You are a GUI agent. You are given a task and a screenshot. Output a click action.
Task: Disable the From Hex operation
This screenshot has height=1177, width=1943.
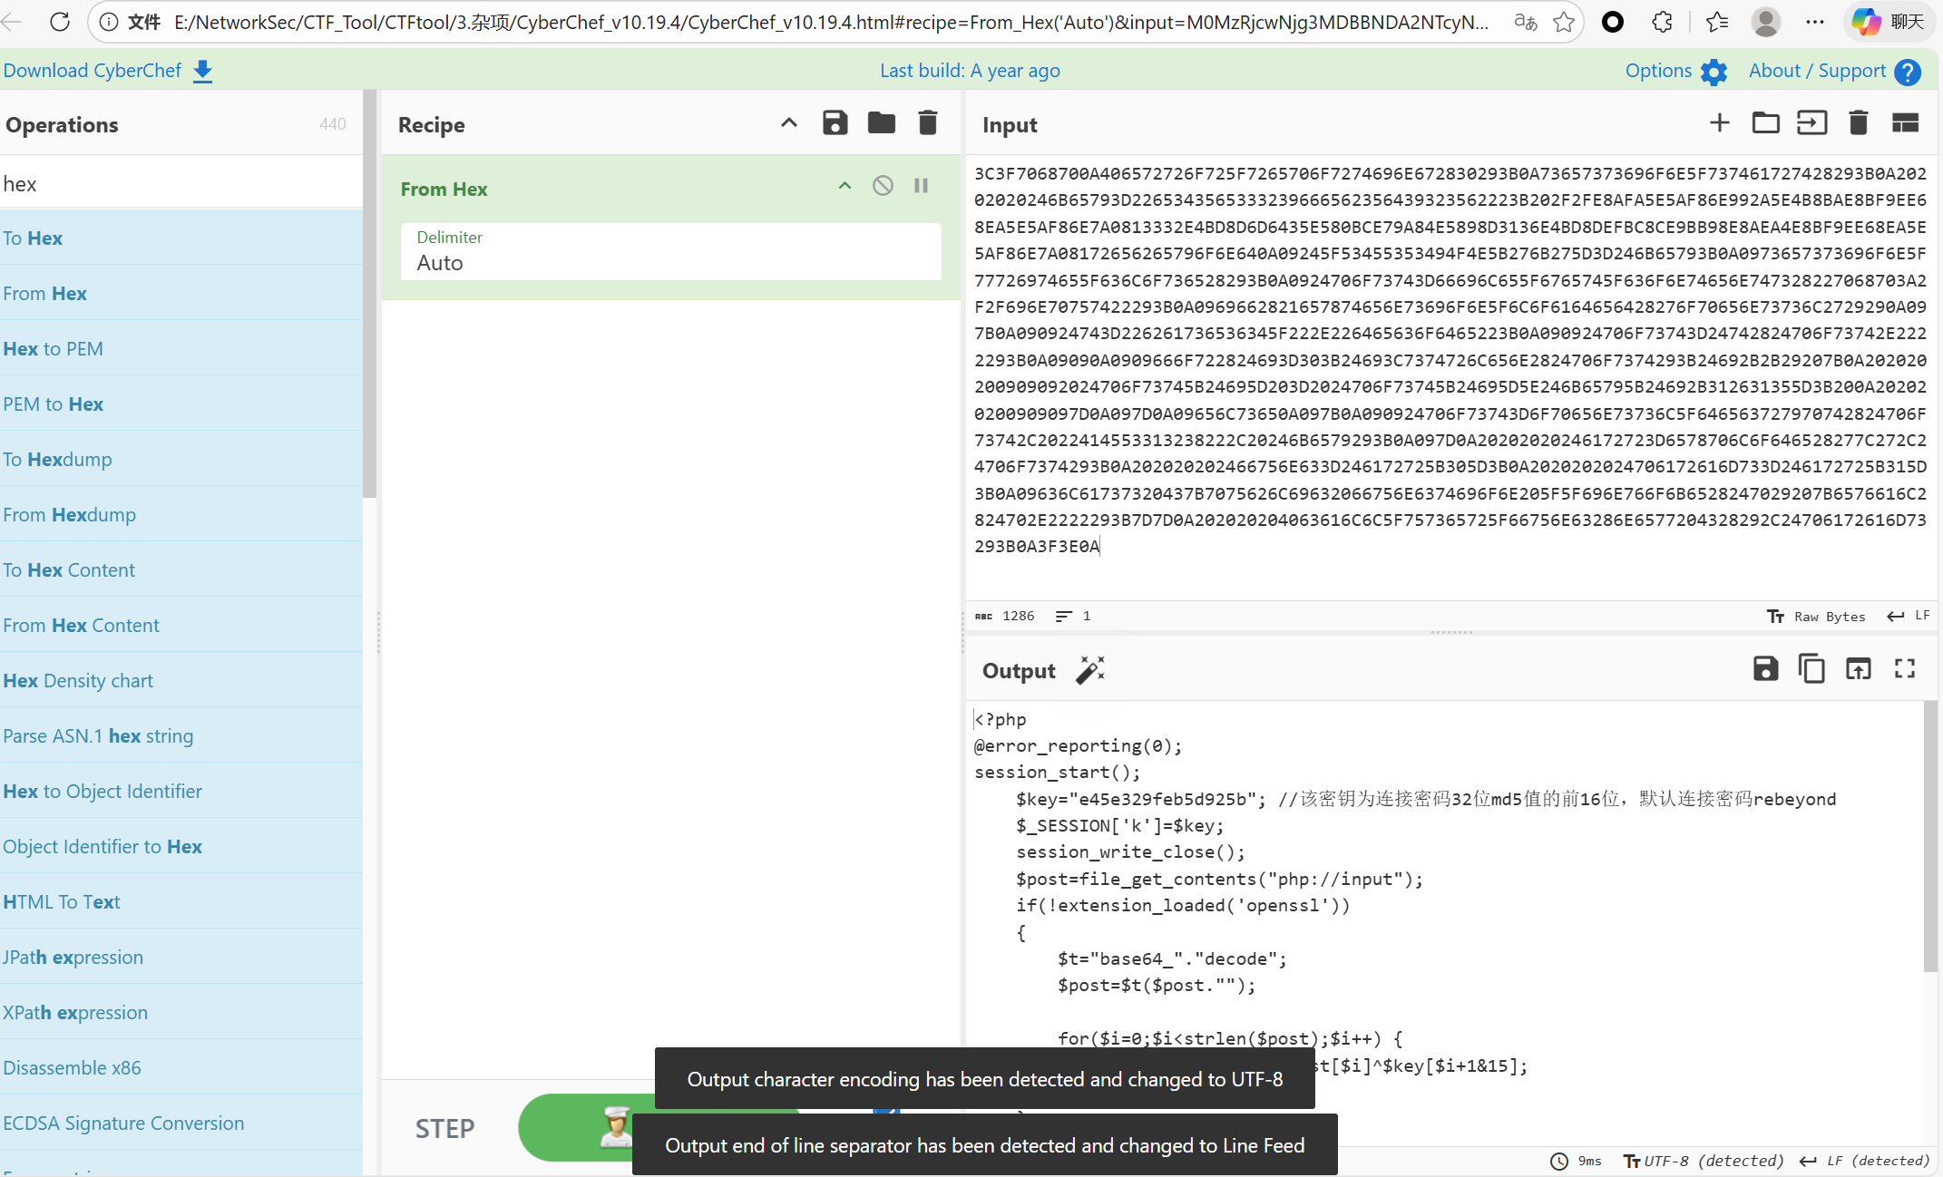(x=883, y=186)
